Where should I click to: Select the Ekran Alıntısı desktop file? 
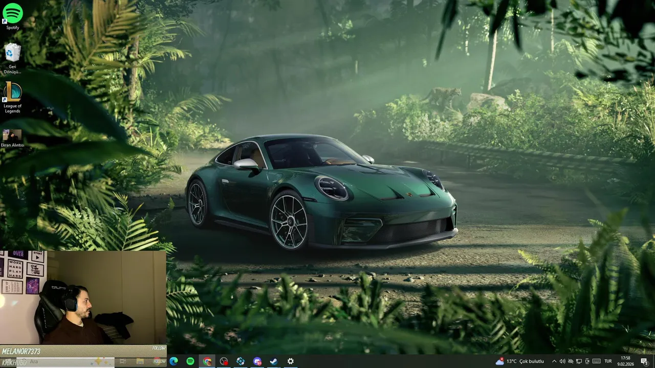(x=12, y=139)
